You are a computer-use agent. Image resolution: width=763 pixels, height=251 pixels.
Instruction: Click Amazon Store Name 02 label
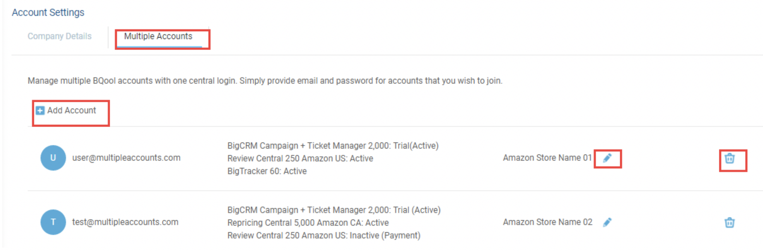[547, 222]
